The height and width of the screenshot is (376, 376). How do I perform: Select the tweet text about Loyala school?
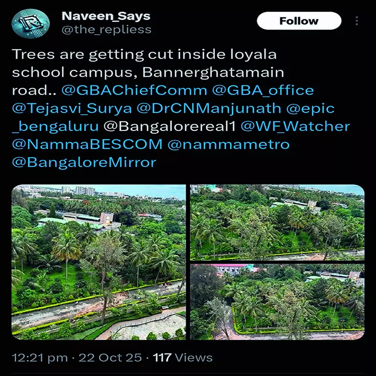[x=148, y=73]
